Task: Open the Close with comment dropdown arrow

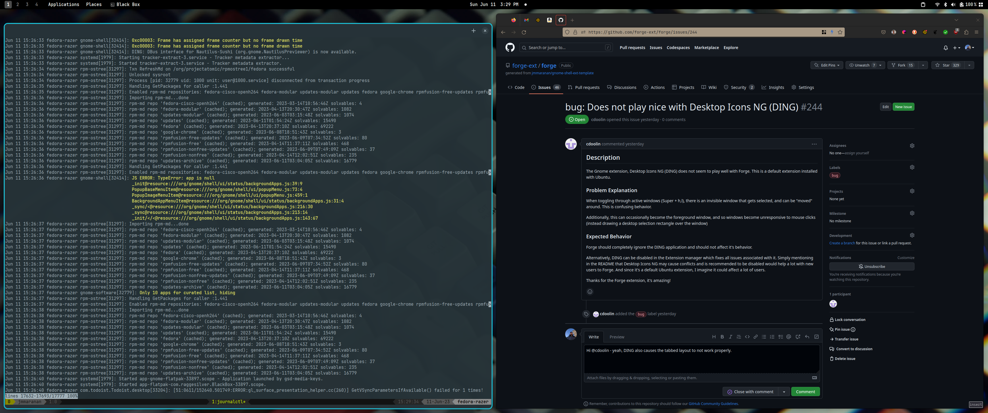Action: tap(784, 391)
